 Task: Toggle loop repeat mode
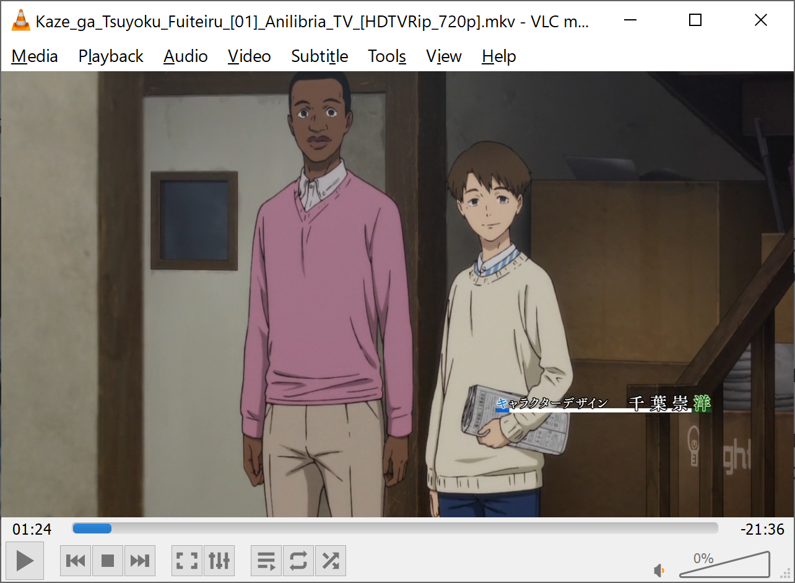(x=298, y=561)
